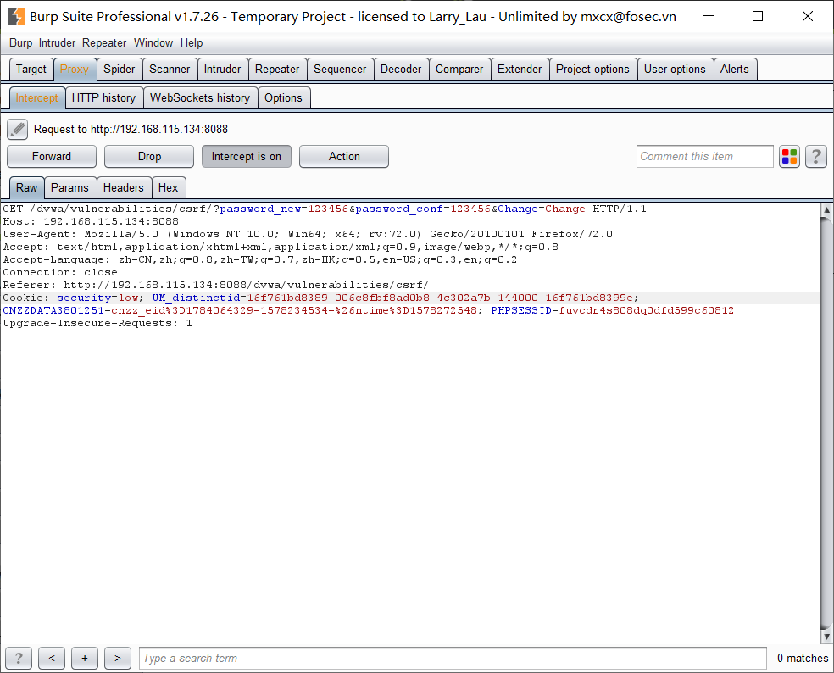Click the password_new parameter in request line
834x673 pixels.
pyautogui.click(x=261, y=209)
